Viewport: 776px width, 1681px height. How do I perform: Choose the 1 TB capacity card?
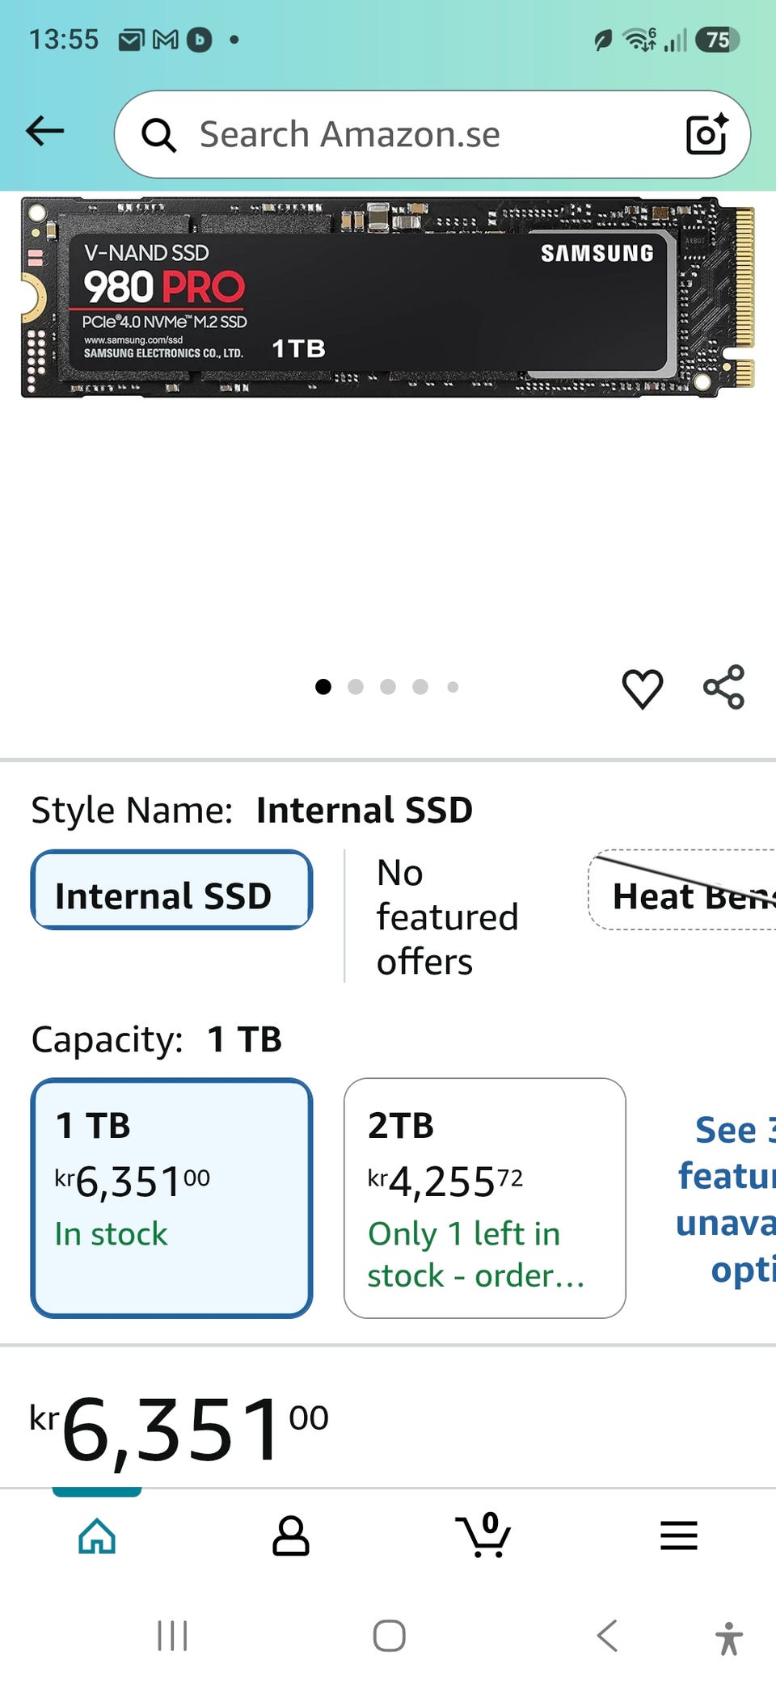click(x=171, y=1198)
